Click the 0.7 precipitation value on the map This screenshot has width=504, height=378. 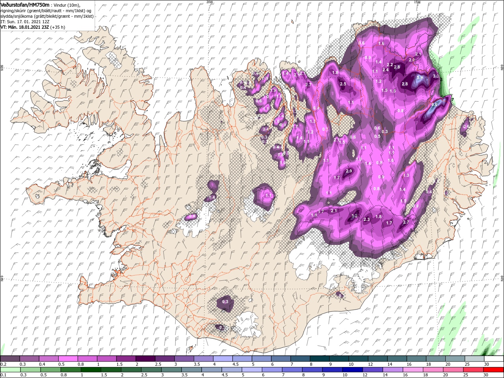[325, 130]
